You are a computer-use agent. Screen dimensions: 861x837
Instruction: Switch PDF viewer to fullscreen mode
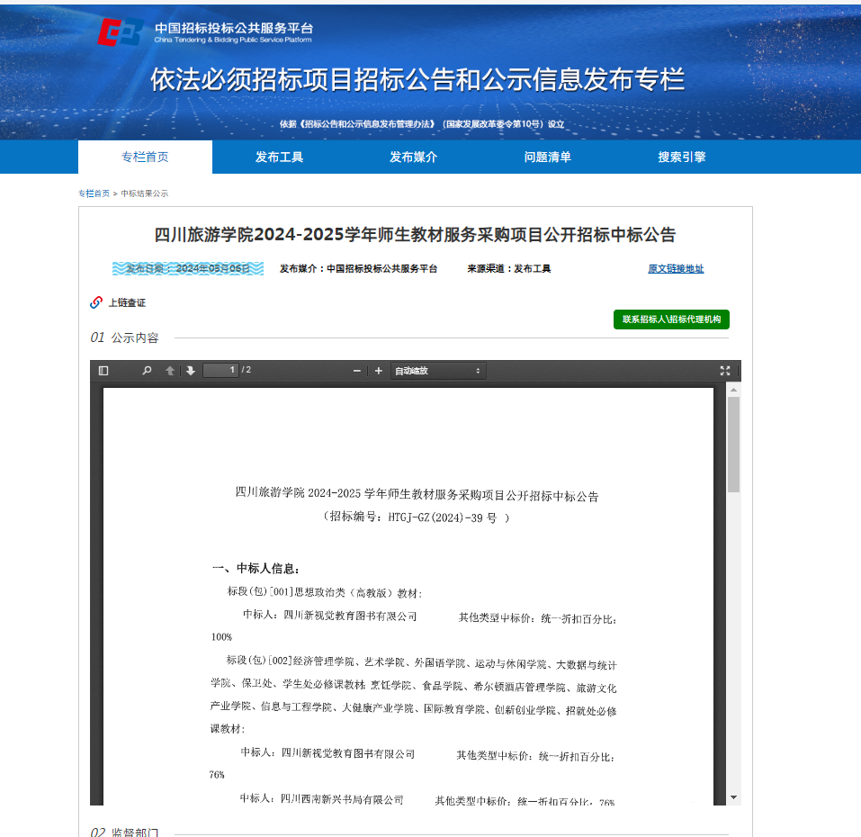725,371
